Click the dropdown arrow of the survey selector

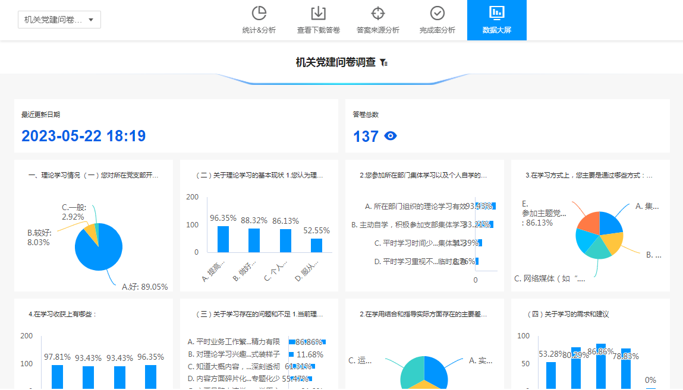91,20
